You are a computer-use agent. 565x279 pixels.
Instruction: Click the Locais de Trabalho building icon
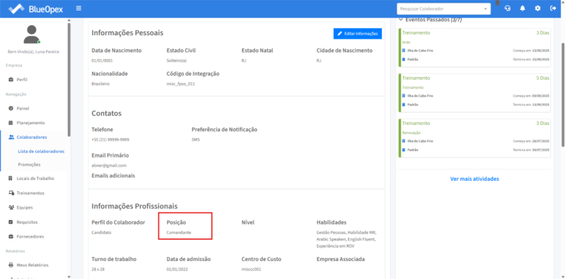point(11,178)
